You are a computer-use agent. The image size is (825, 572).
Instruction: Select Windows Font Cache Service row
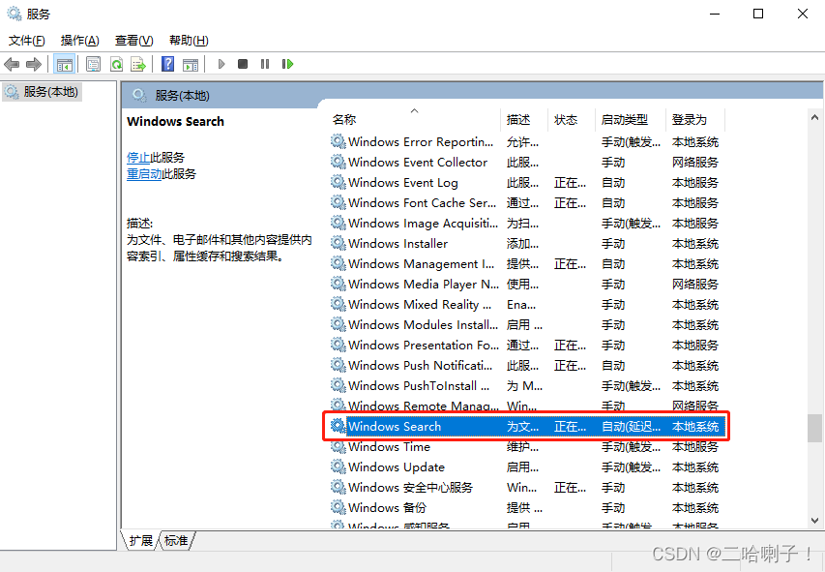526,203
